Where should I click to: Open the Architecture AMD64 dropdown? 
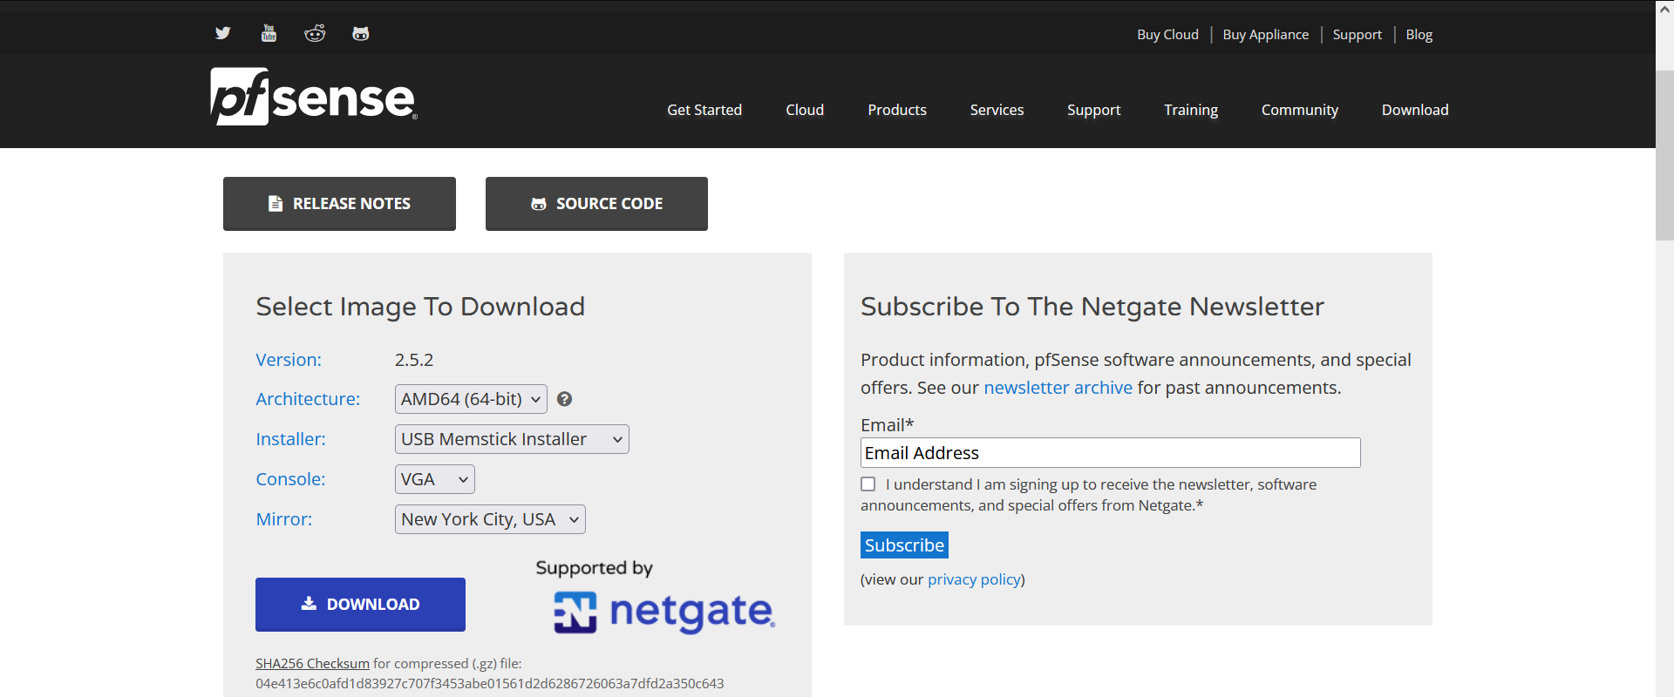(x=471, y=399)
